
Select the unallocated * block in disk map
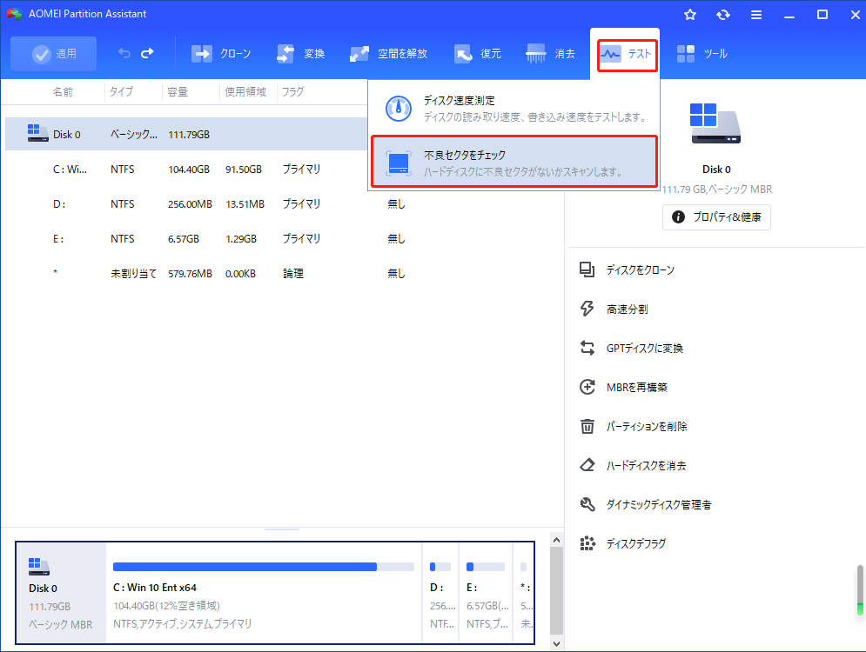tap(524, 593)
